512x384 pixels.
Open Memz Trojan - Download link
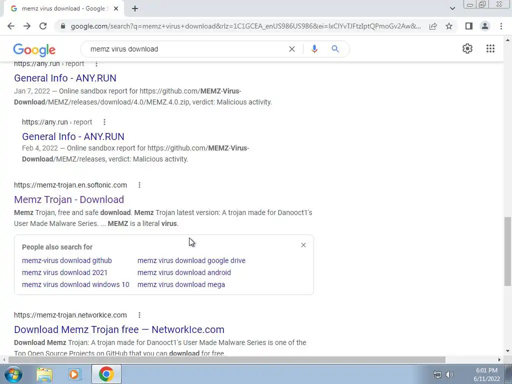tap(69, 199)
